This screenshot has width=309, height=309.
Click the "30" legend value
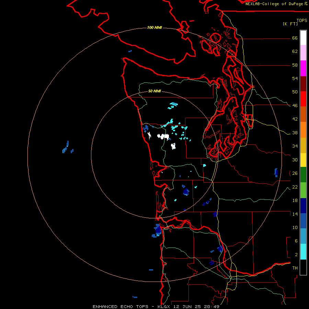click(295, 160)
